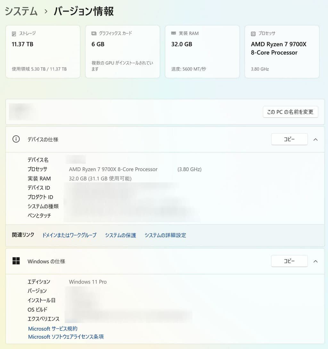Click the バージョン情報 page title

click(84, 11)
